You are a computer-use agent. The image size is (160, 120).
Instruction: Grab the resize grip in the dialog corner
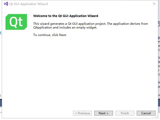tap(156, 116)
